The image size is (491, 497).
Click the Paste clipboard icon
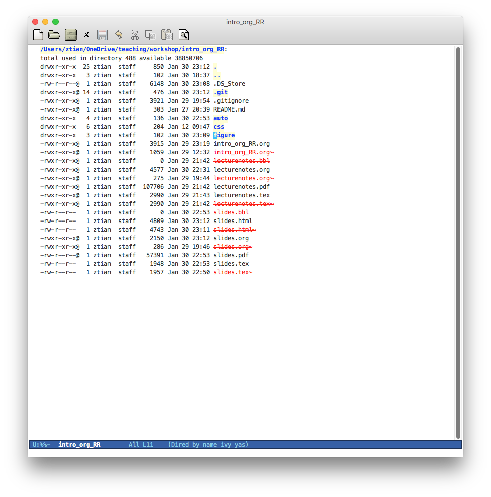point(167,35)
